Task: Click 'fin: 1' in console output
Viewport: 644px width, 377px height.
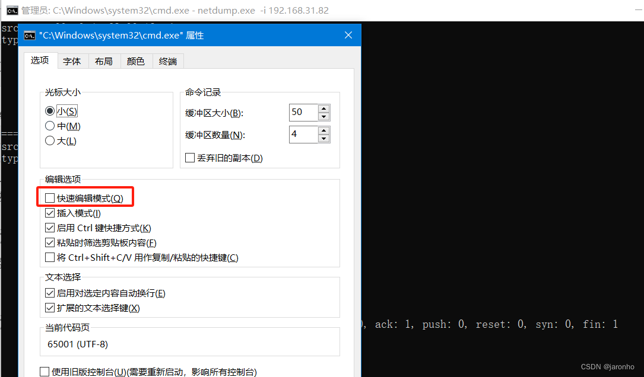Action: coord(600,324)
